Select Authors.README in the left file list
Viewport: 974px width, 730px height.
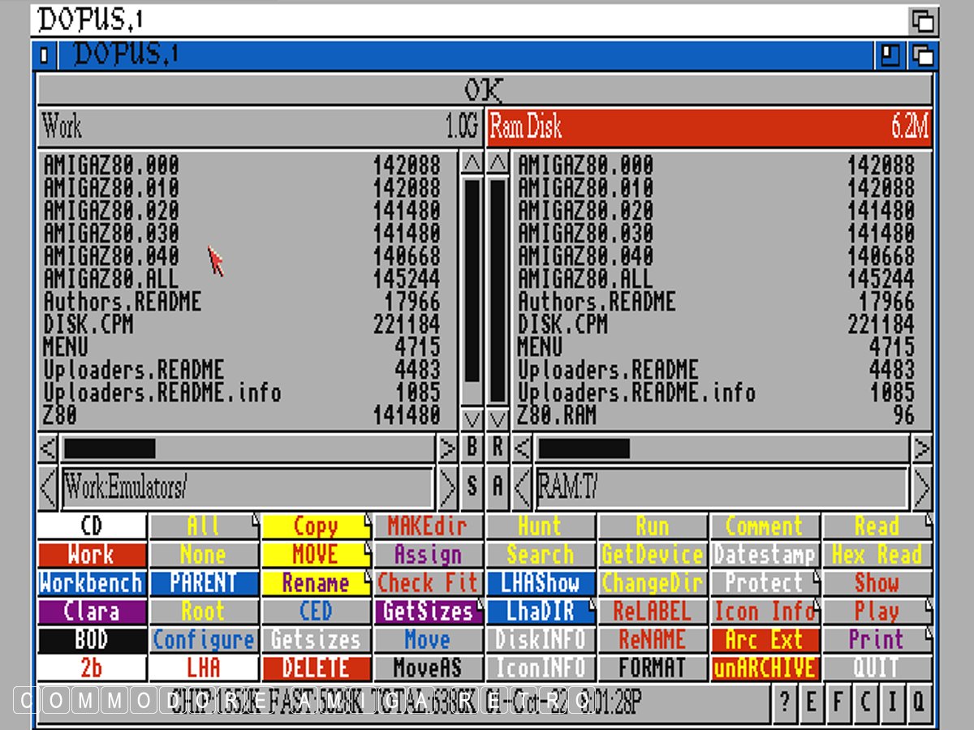pos(122,302)
